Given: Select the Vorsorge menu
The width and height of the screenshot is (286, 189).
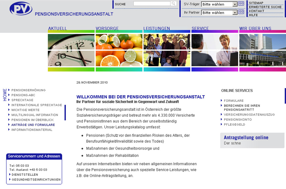Looking at the screenshot, I should pos(107,29).
